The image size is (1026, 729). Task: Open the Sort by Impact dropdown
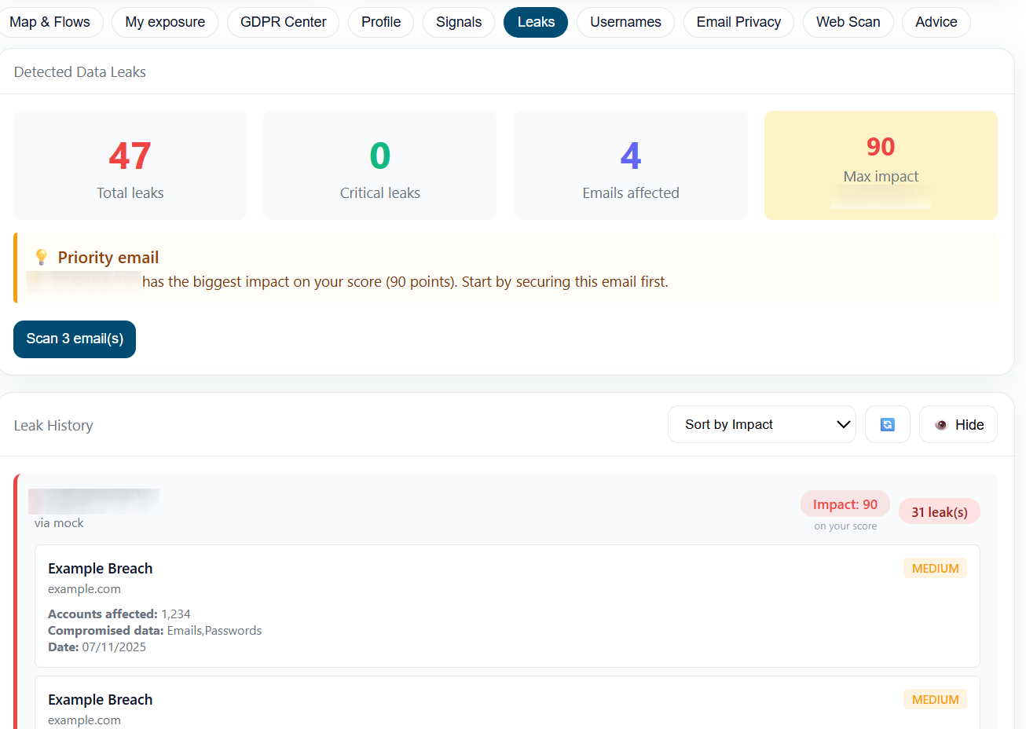(760, 424)
